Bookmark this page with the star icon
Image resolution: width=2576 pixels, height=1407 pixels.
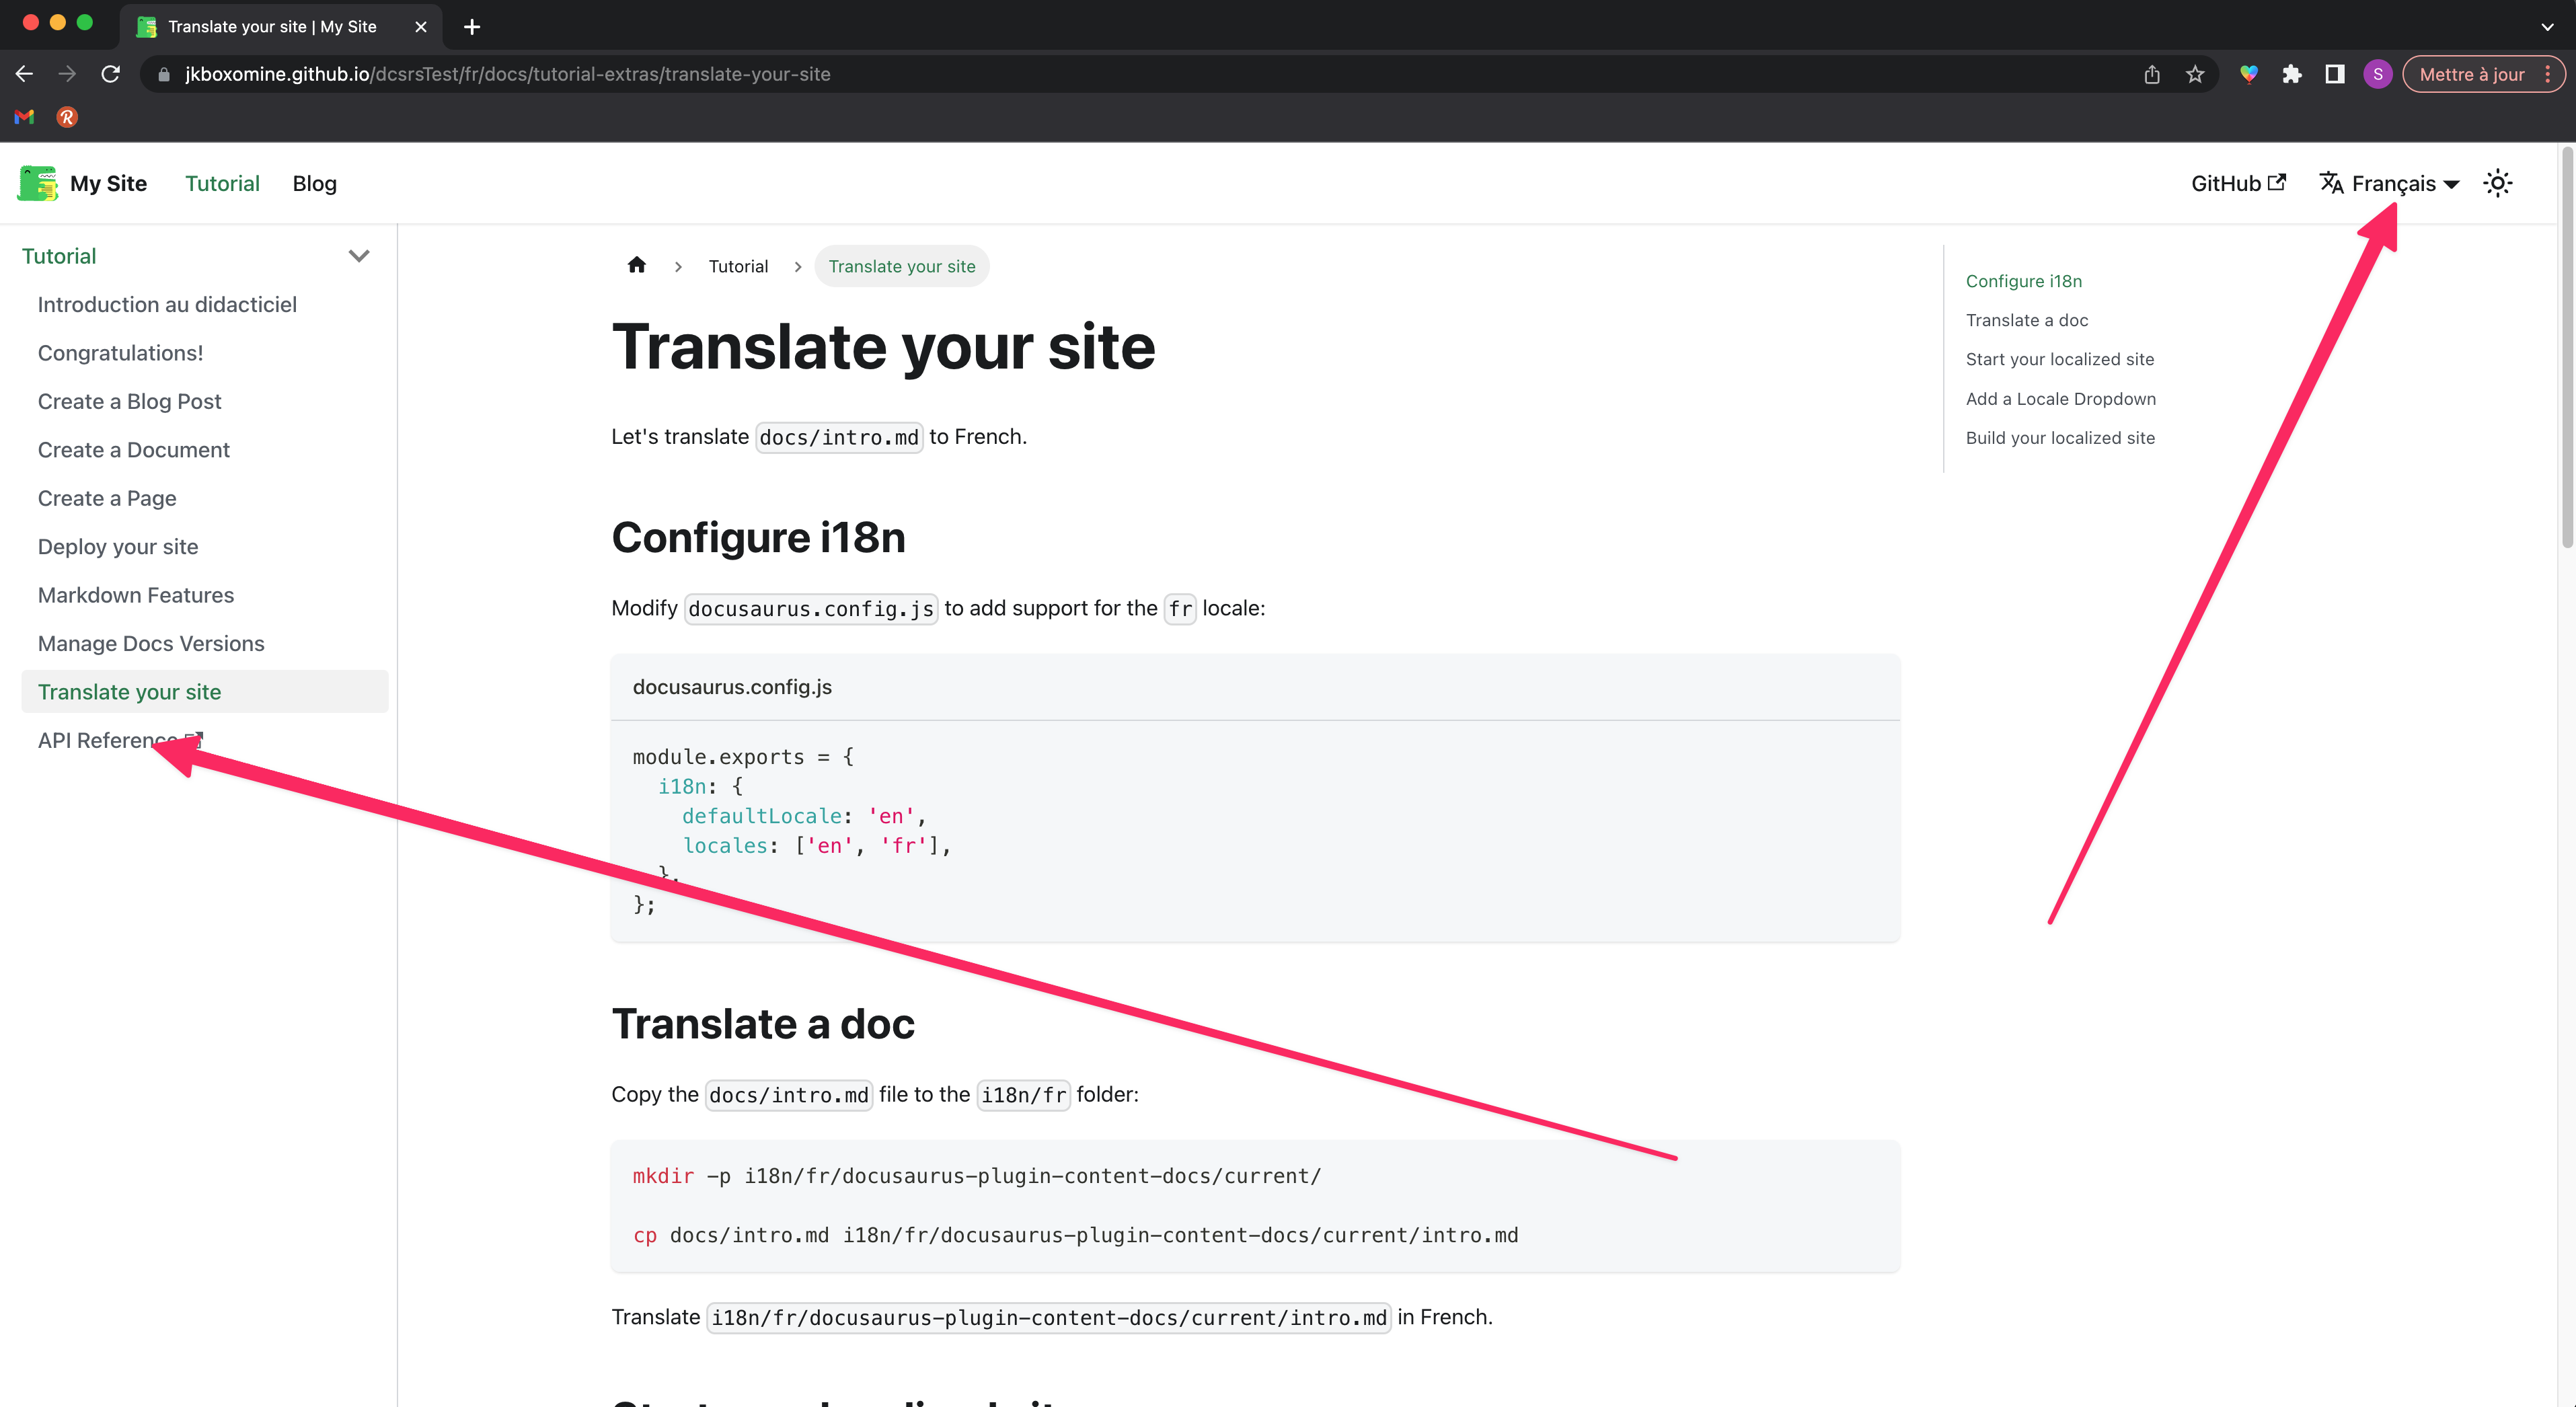coord(2195,74)
